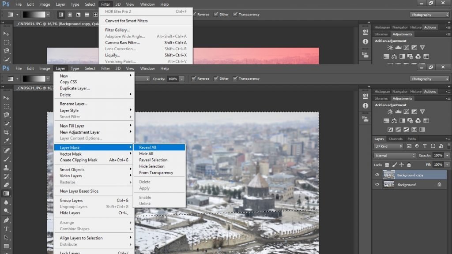Screen dimensions: 452x254
Task: Hide the Background copy layer
Action: (x=377, y=175)
